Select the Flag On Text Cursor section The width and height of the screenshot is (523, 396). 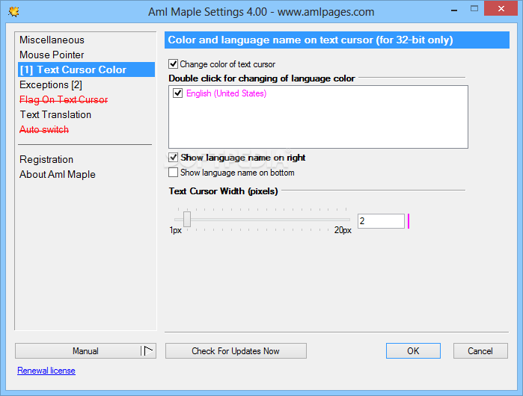(64, 99)
